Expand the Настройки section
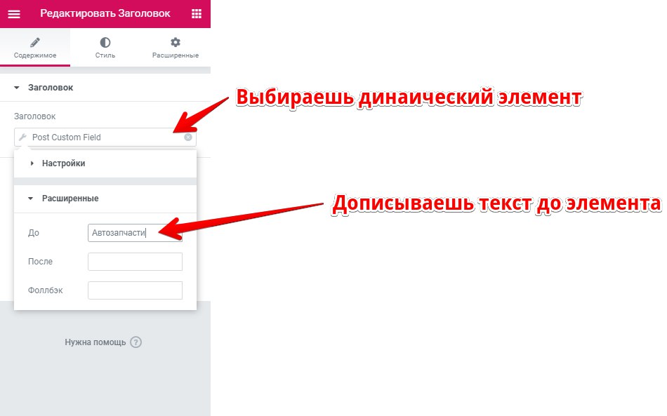This screenshot has width=667, height=416. (x=105, y=163)
